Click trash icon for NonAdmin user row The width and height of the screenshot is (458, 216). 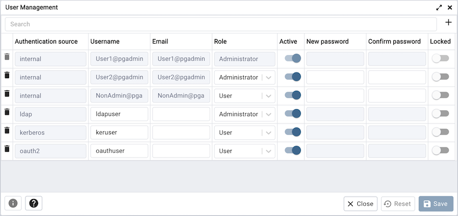pos(7,94)
